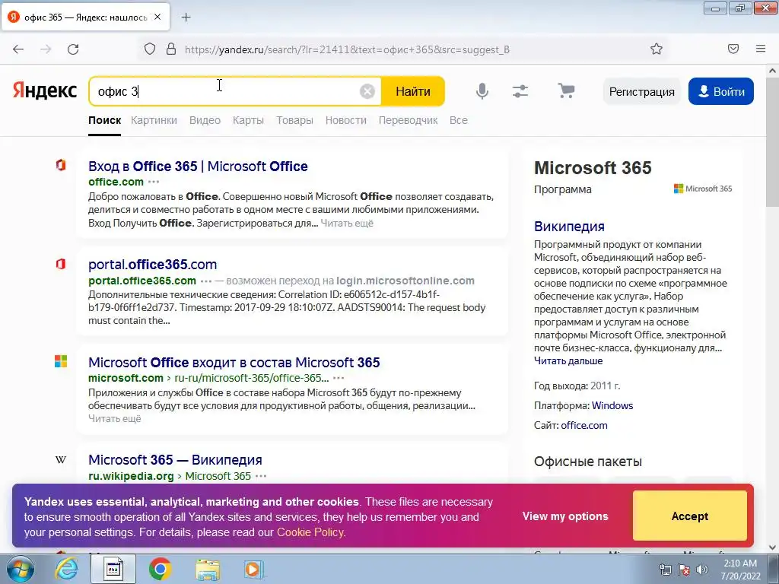Open three-dots menu on ru.wikipedia.org result
Viewport: 779px width, 584px height.
(x=261, y=476)
